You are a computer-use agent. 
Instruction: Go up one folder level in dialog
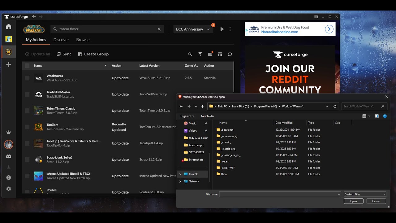[203, 106]
